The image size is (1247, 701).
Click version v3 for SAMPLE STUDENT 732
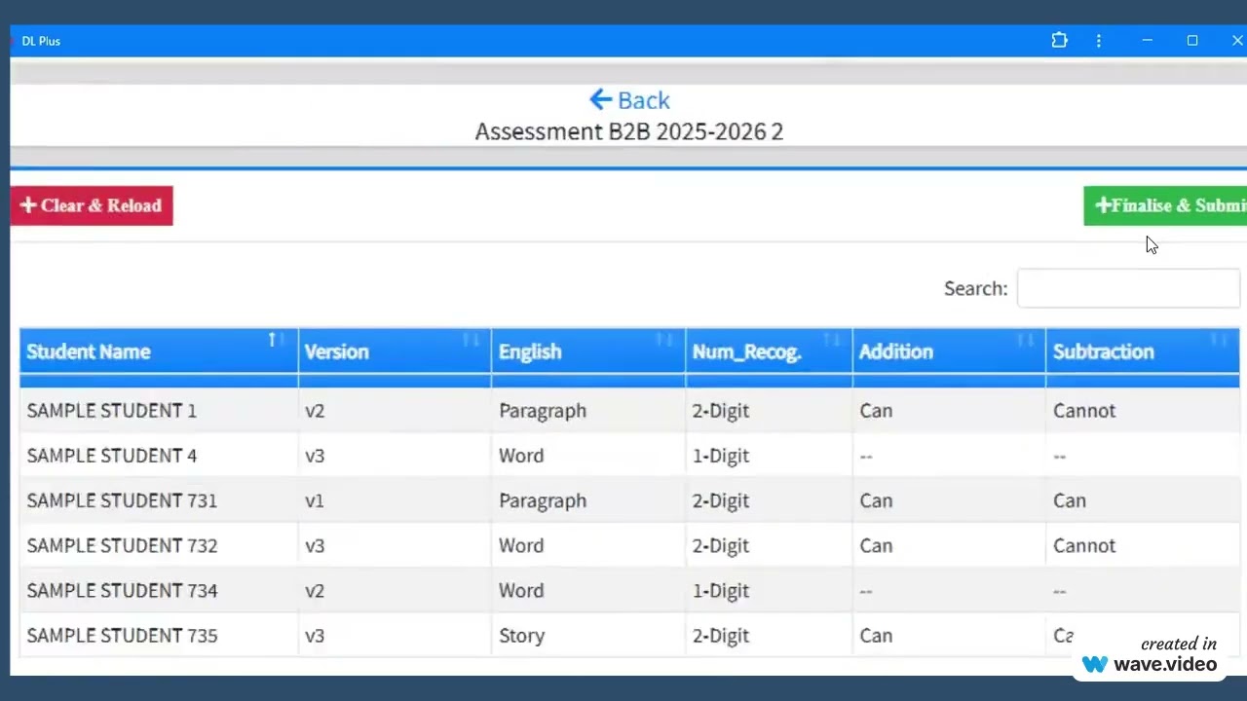(315, 545)
